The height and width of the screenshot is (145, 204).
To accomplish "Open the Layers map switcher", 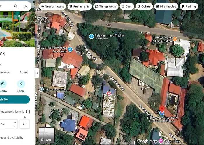I will point(47,135).
